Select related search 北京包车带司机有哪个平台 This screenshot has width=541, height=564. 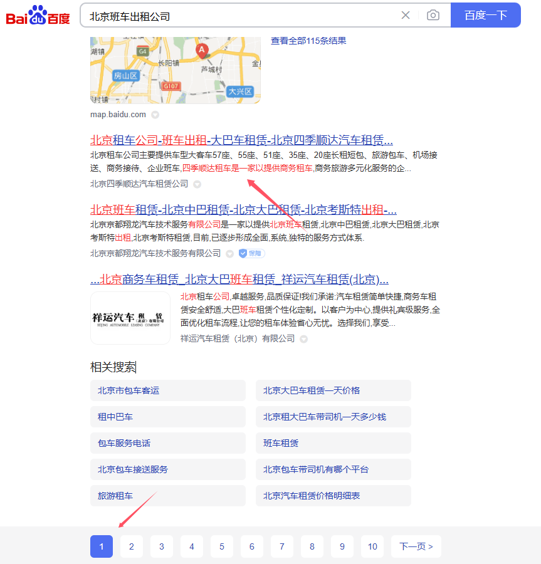pyautogui.click(x=334, y=469)
